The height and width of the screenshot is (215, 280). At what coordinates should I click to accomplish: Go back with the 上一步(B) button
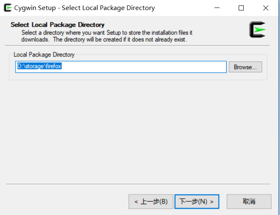(151, 202)
